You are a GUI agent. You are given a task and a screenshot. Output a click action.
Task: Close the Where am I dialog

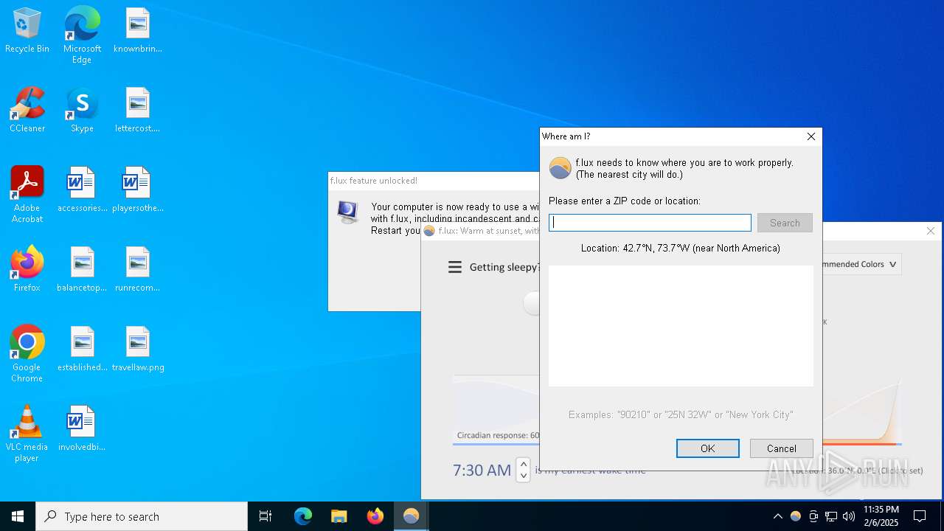(811, 136)
